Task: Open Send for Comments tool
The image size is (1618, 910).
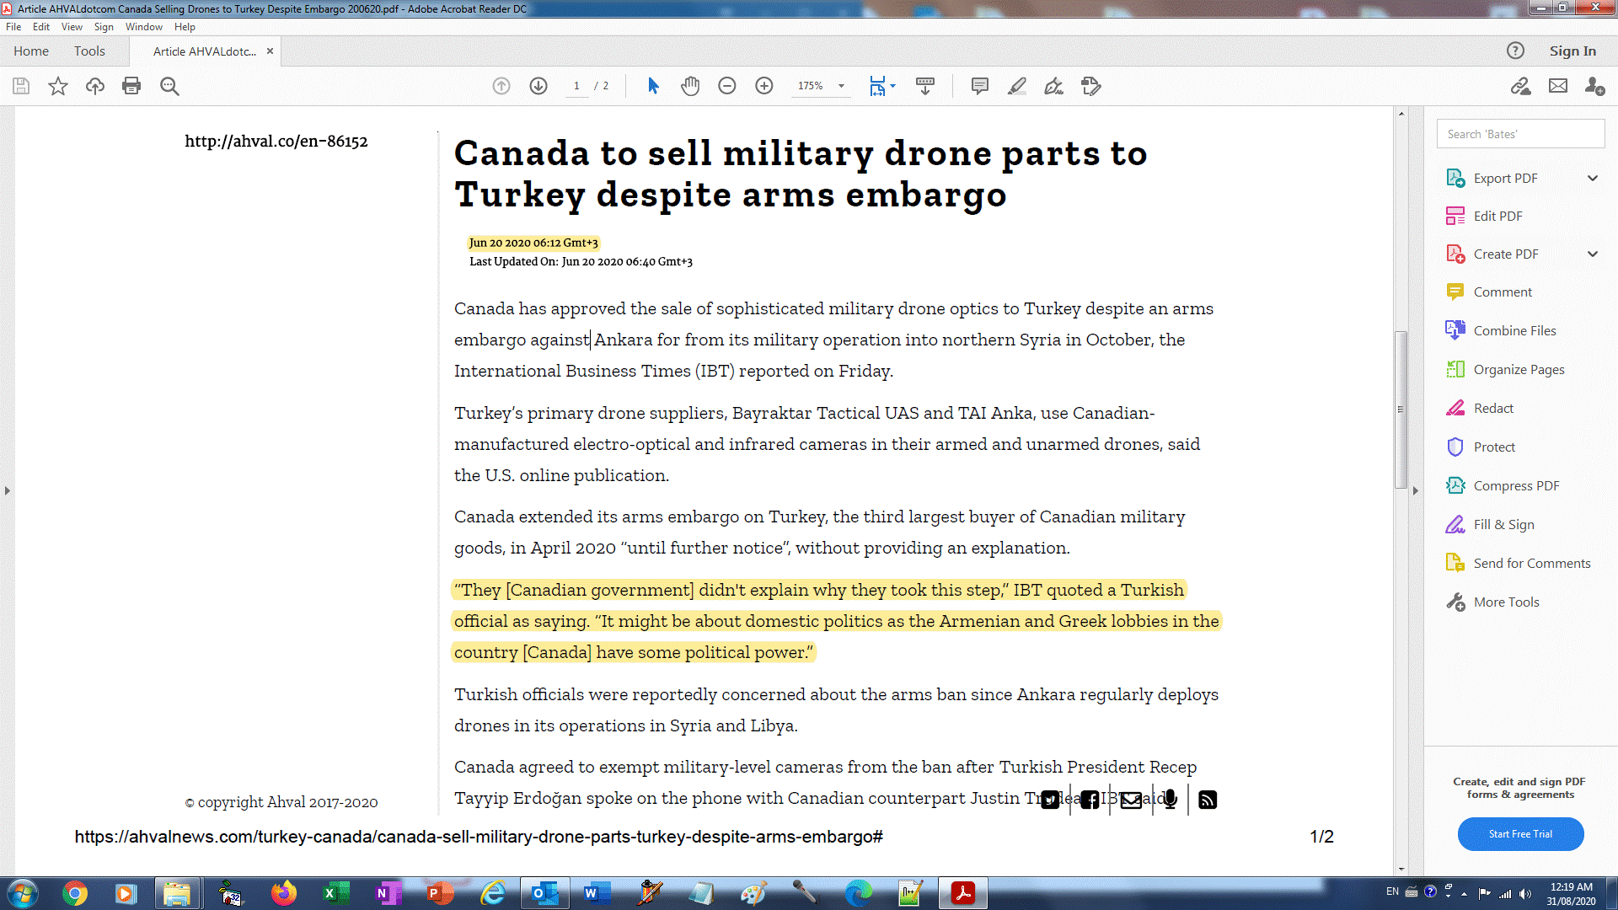Action: pyautogui.click(x=1519, y=563)
